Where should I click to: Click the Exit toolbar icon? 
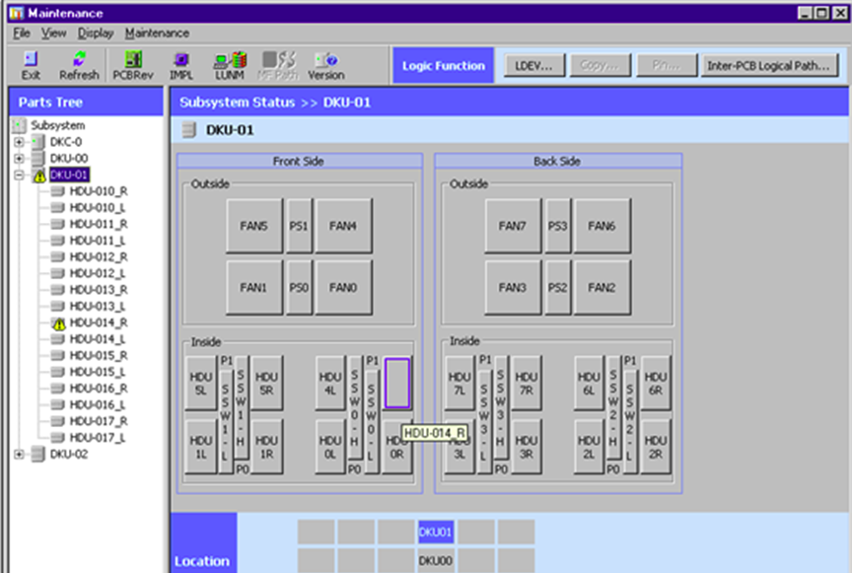coord(31,65)
